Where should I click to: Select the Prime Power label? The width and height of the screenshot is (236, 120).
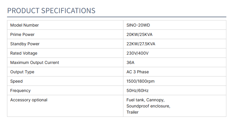click(x=22, y=34)
